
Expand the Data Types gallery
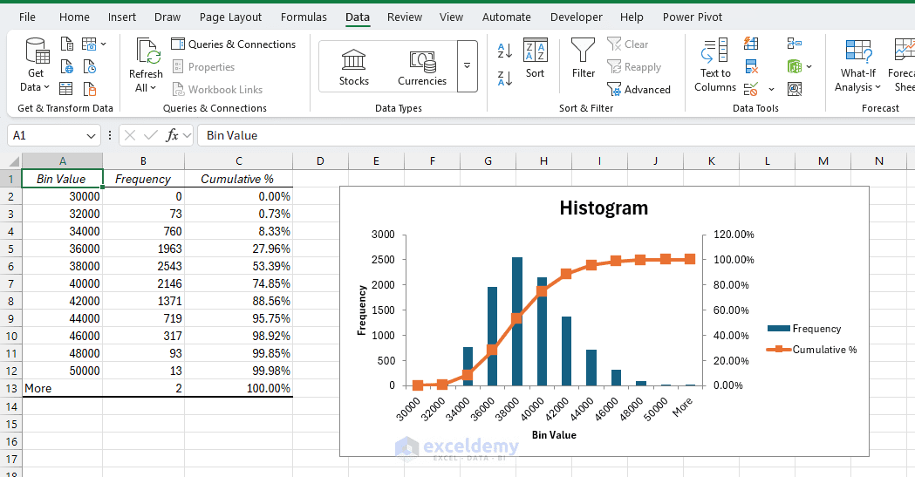tap(467, 66)
